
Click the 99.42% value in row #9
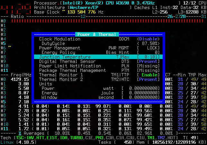point(144,120)
